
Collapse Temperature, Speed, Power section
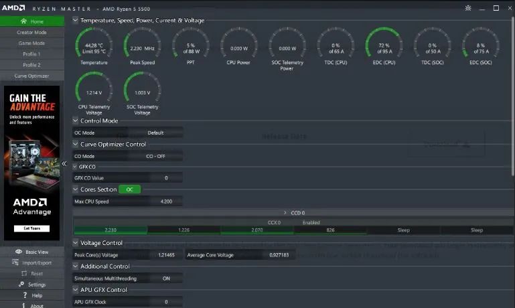(75, 20)
